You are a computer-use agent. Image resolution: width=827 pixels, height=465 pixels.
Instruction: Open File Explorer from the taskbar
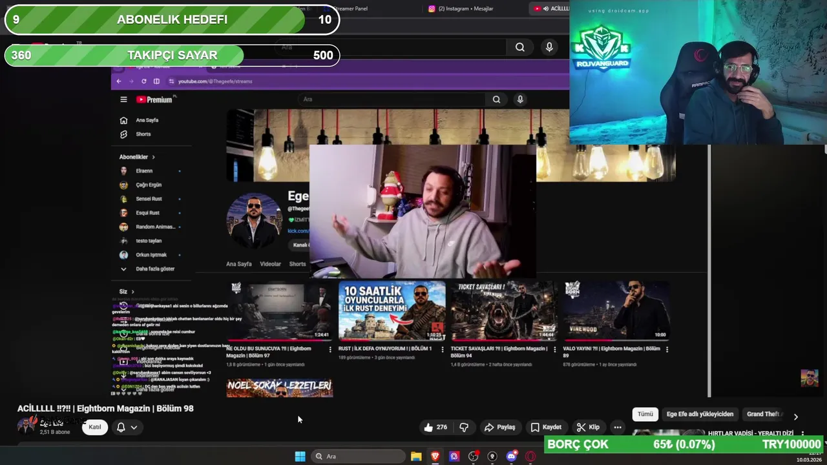(x=416, y=457)
